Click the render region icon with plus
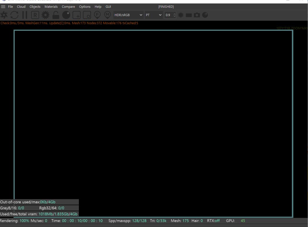 click(x=77, y=15)
